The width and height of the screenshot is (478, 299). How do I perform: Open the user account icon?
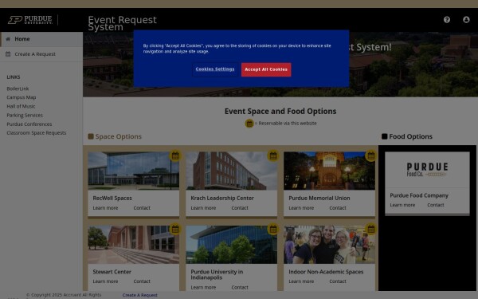tap(466, 19)
